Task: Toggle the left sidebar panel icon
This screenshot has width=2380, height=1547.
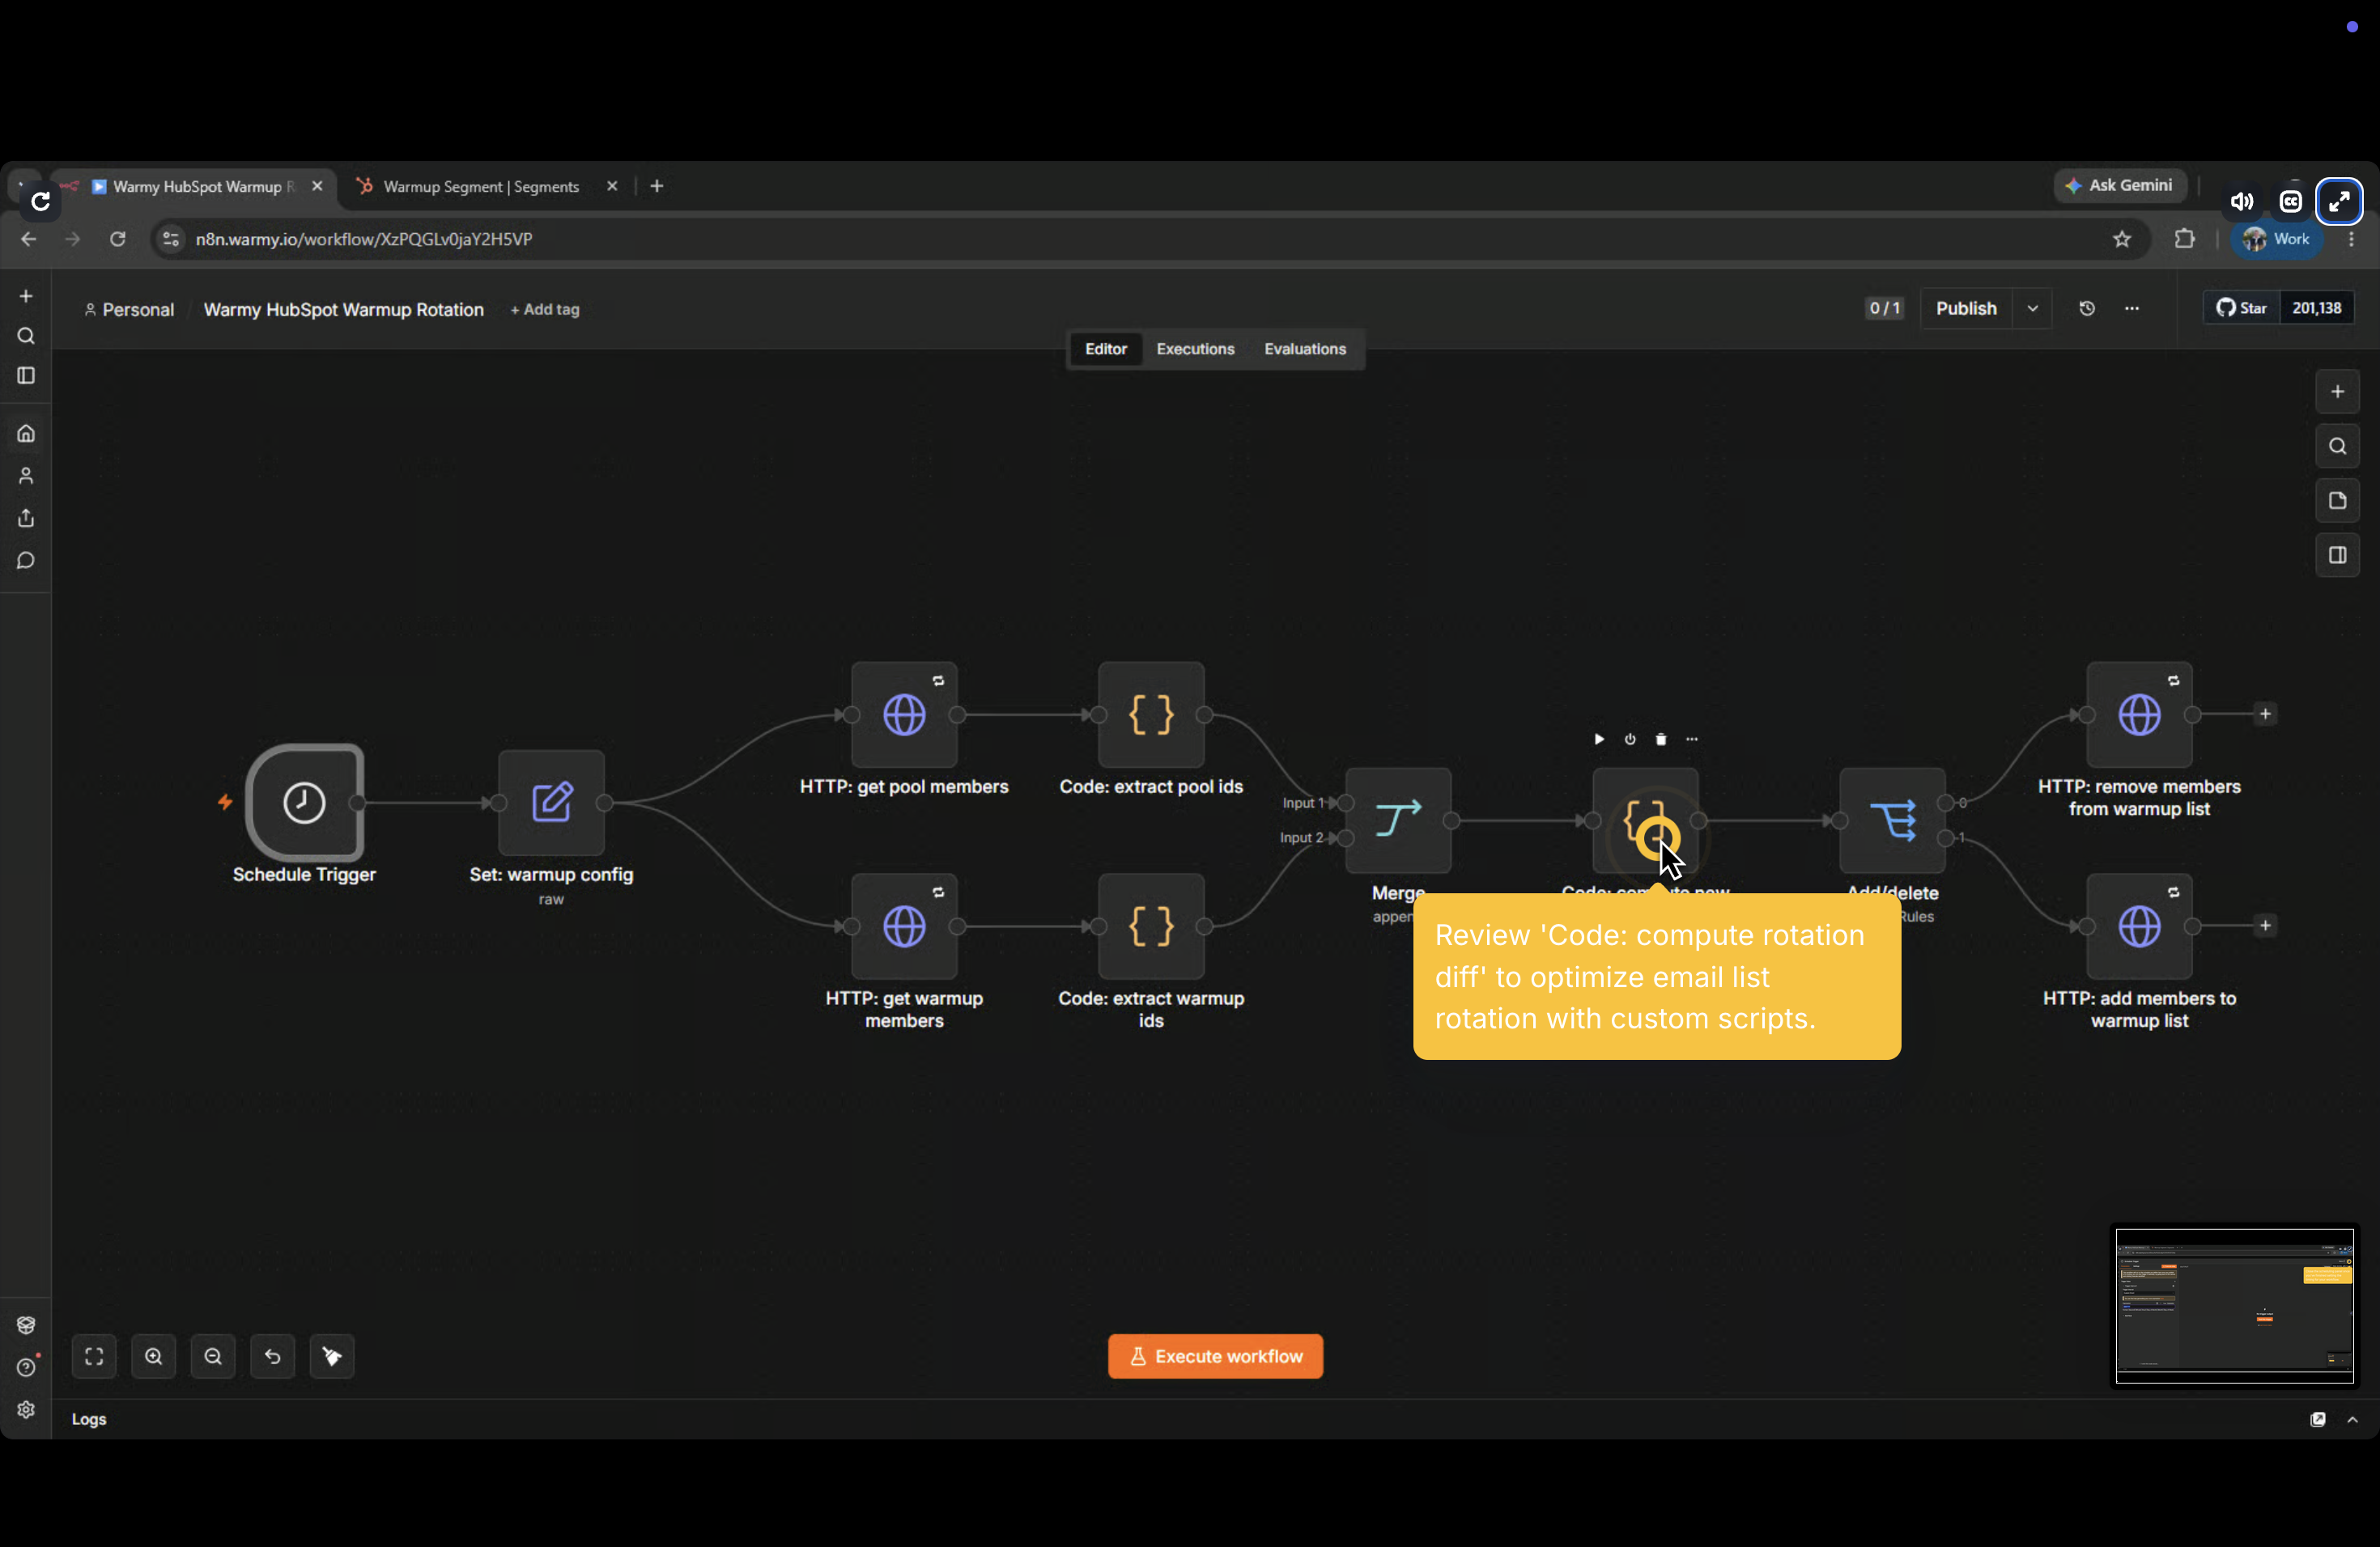Action: pos(26,375)
